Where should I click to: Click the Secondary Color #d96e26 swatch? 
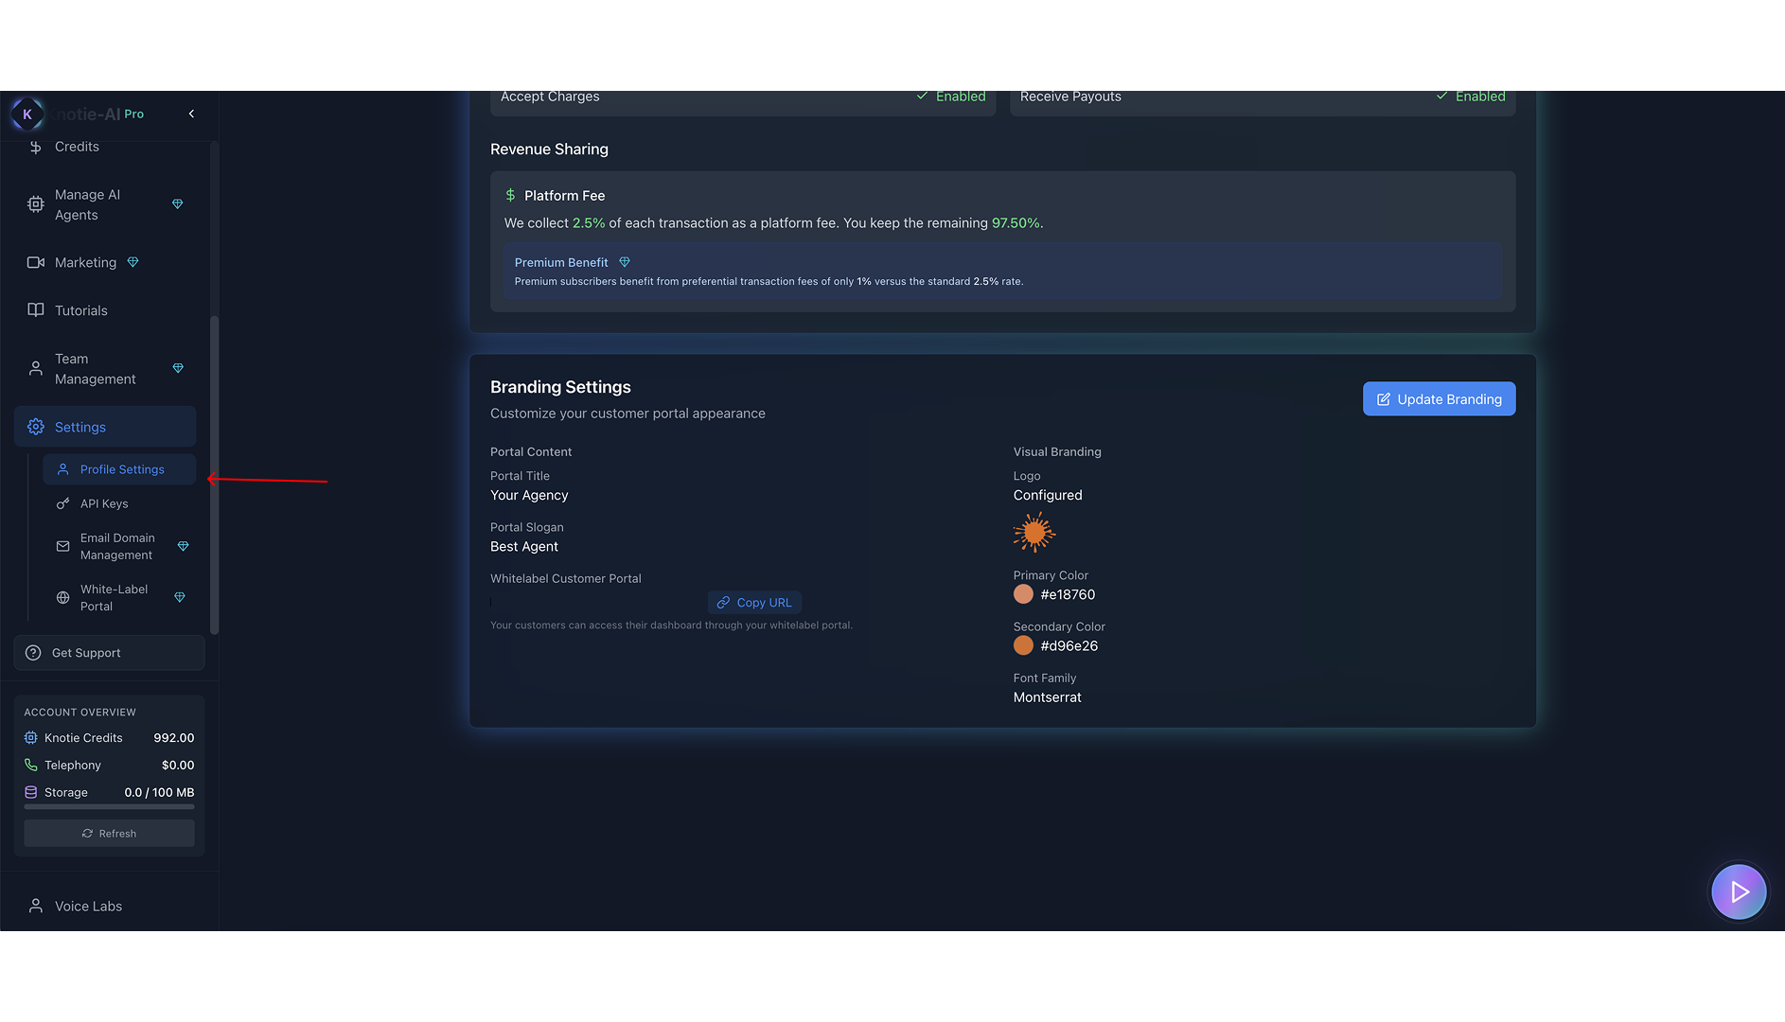[1023, 645]
